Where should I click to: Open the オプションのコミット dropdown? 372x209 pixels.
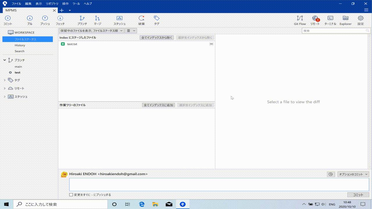(x=353, y=174)
